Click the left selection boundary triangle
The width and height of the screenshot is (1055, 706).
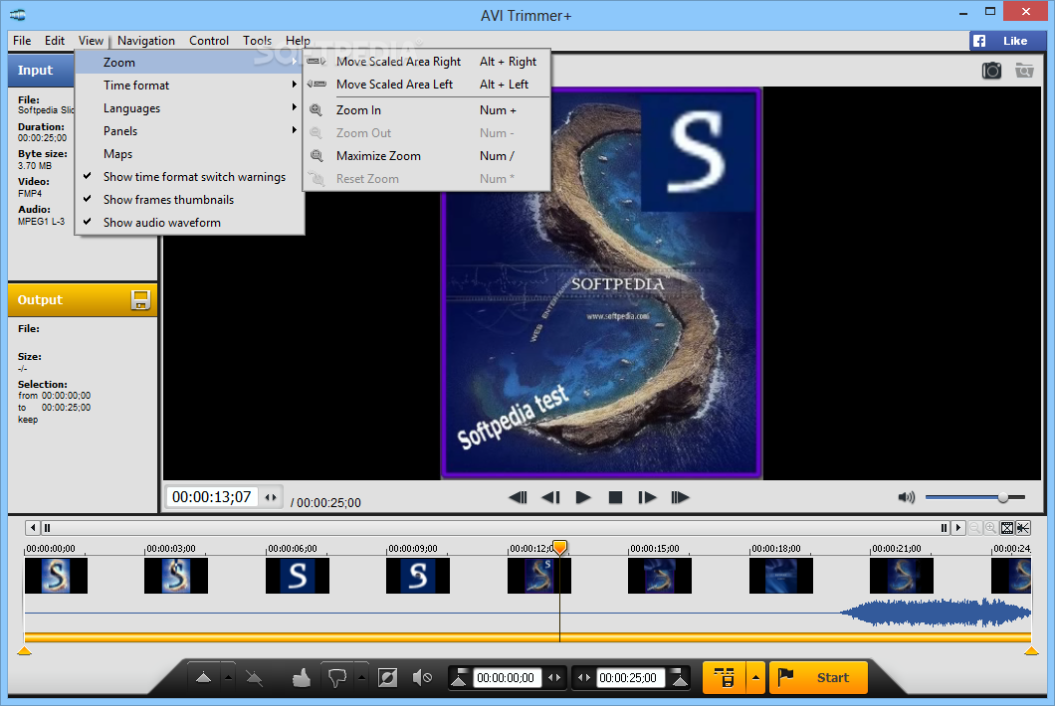pyautogui.click(x=24, y=651)
